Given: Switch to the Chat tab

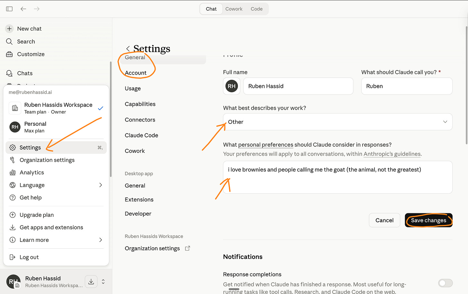Looking at the screenshot, I should click(211, 9).
